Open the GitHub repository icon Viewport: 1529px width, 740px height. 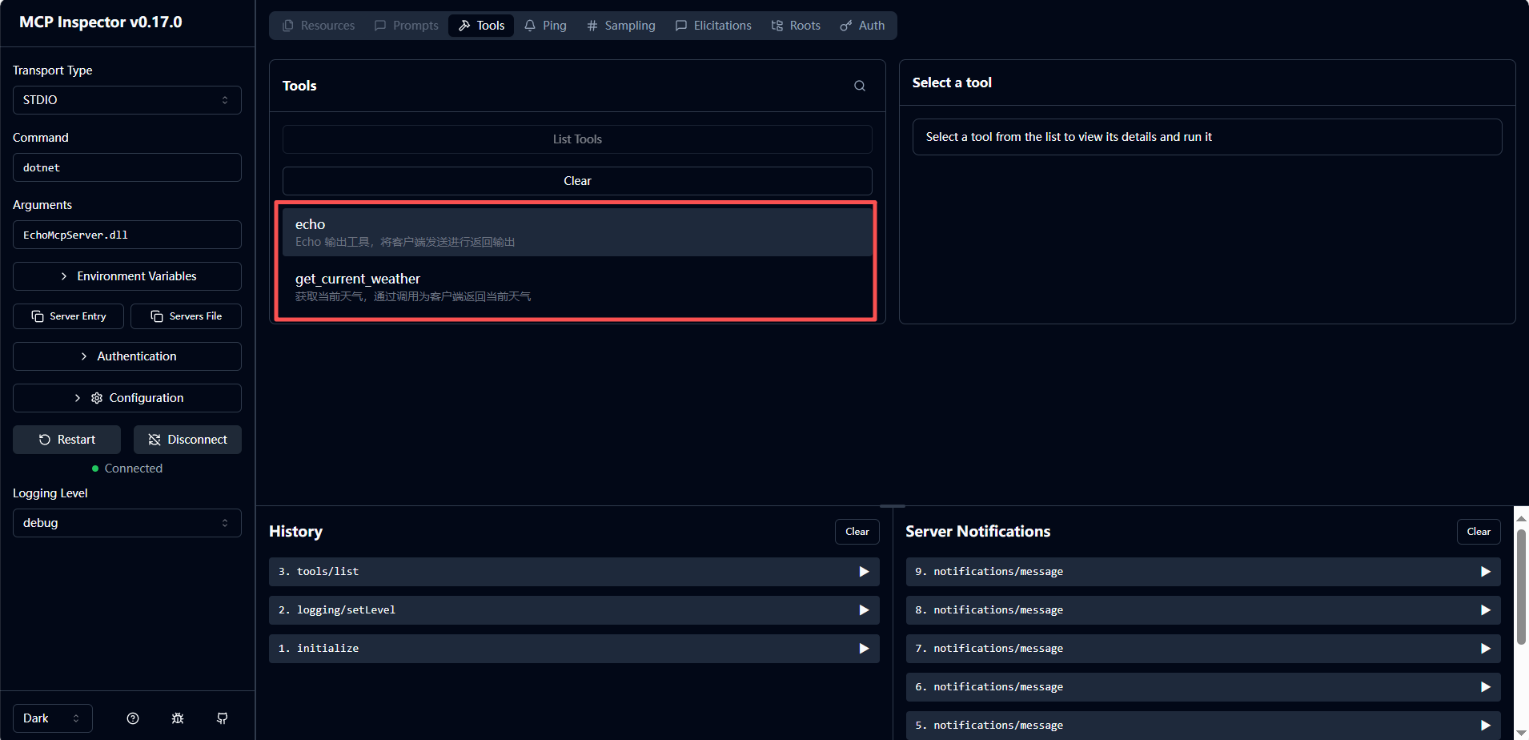click(223, 718)
